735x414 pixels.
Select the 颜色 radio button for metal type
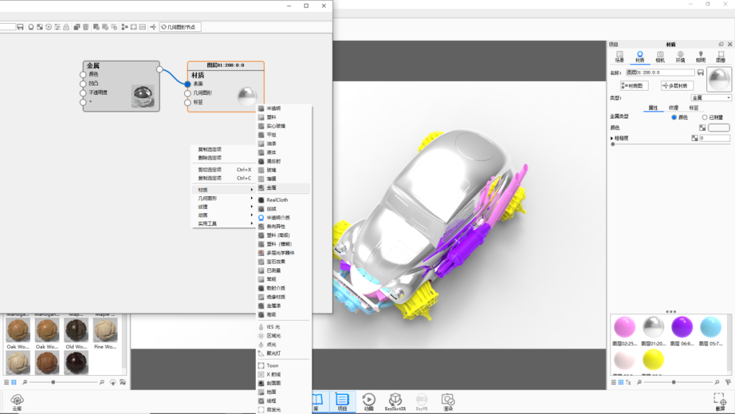click(x=674, y=117)
